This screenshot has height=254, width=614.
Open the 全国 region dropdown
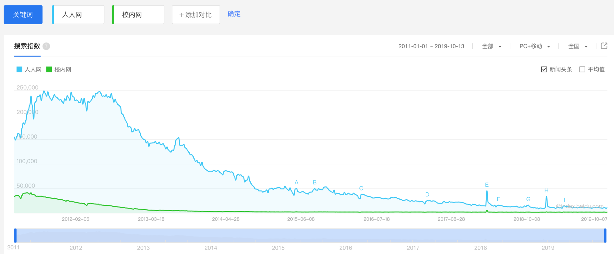click(578, 46)
